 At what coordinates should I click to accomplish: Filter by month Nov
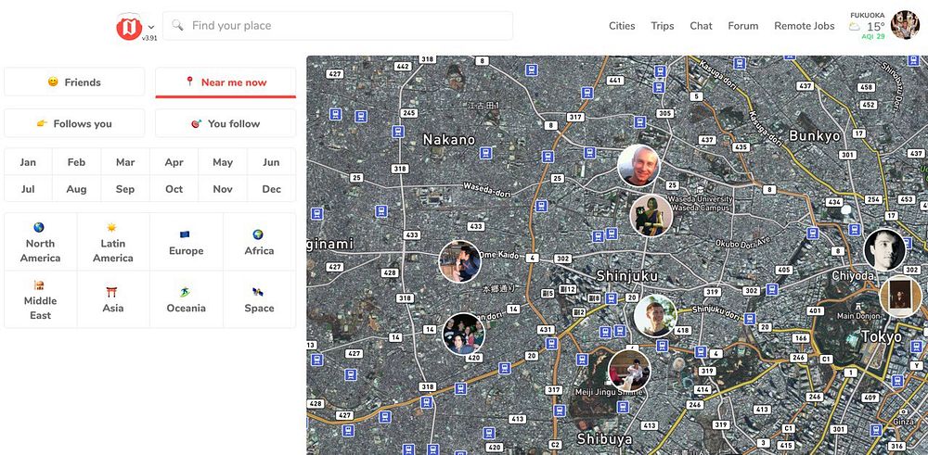coord(223,189)
